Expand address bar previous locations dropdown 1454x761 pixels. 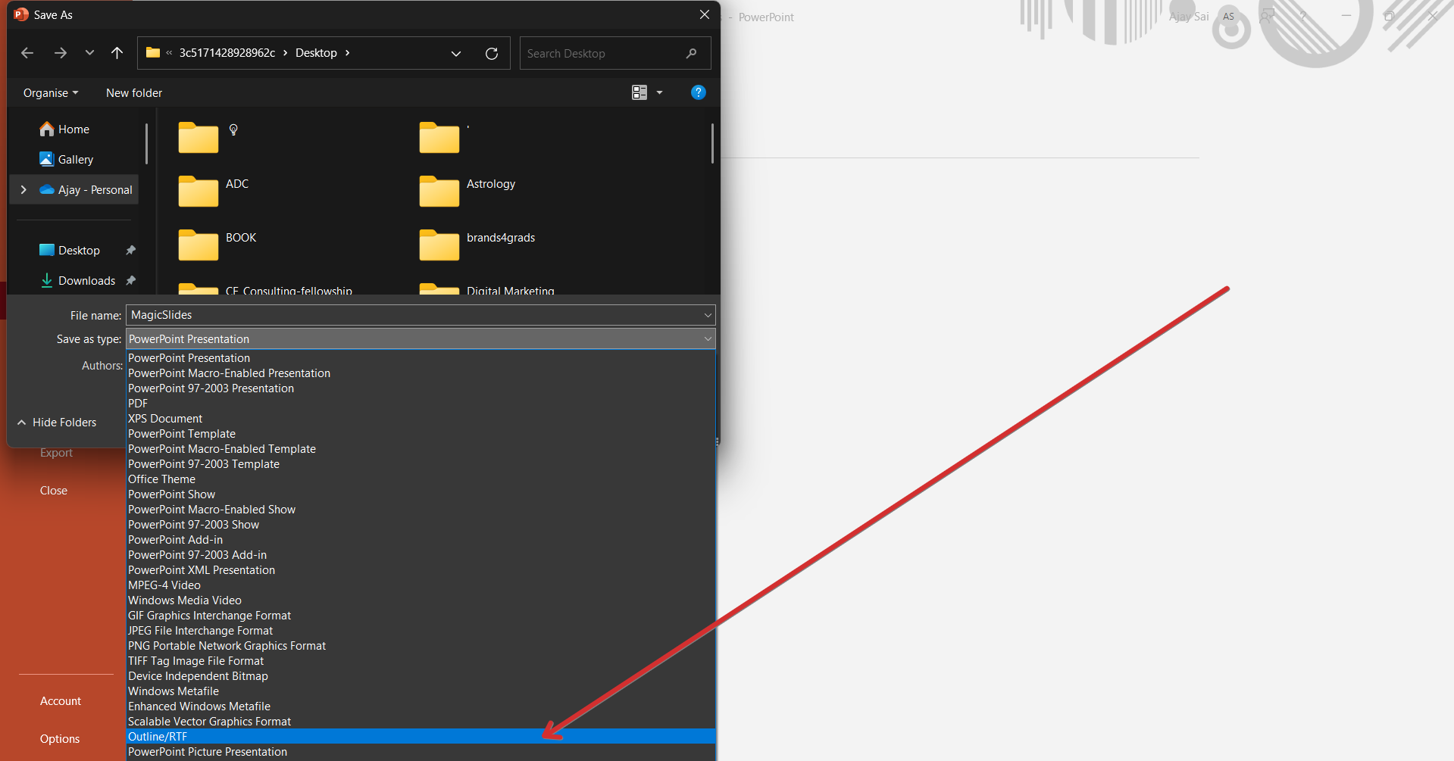(456, 53)
